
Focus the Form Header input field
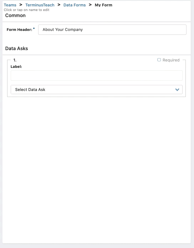click(112, 29)
